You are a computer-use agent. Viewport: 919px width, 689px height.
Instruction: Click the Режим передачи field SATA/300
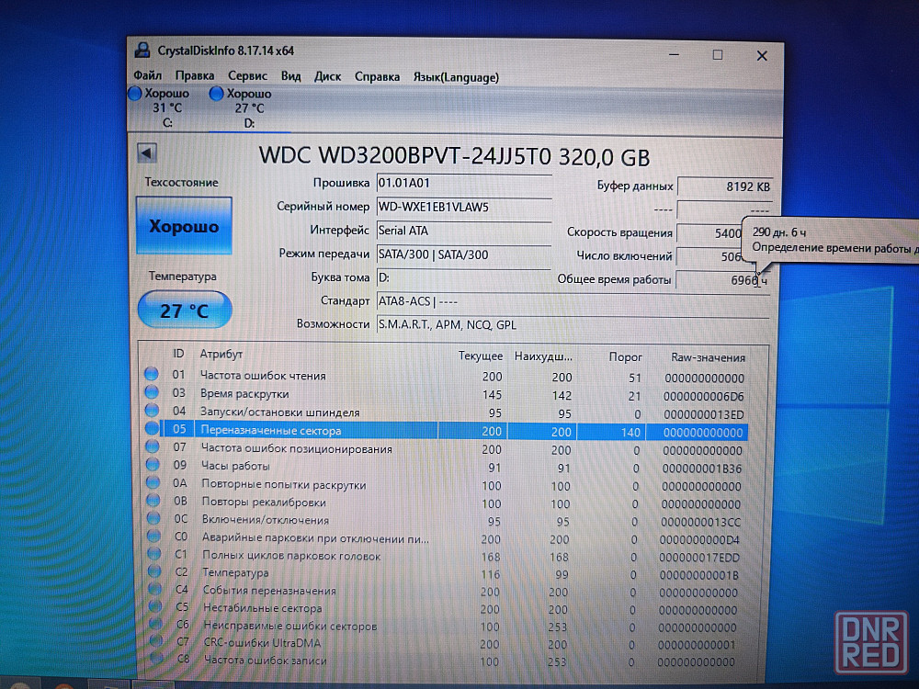(463, 254)
